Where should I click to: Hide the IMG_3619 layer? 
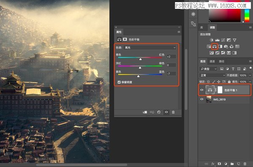click(202, 99)
